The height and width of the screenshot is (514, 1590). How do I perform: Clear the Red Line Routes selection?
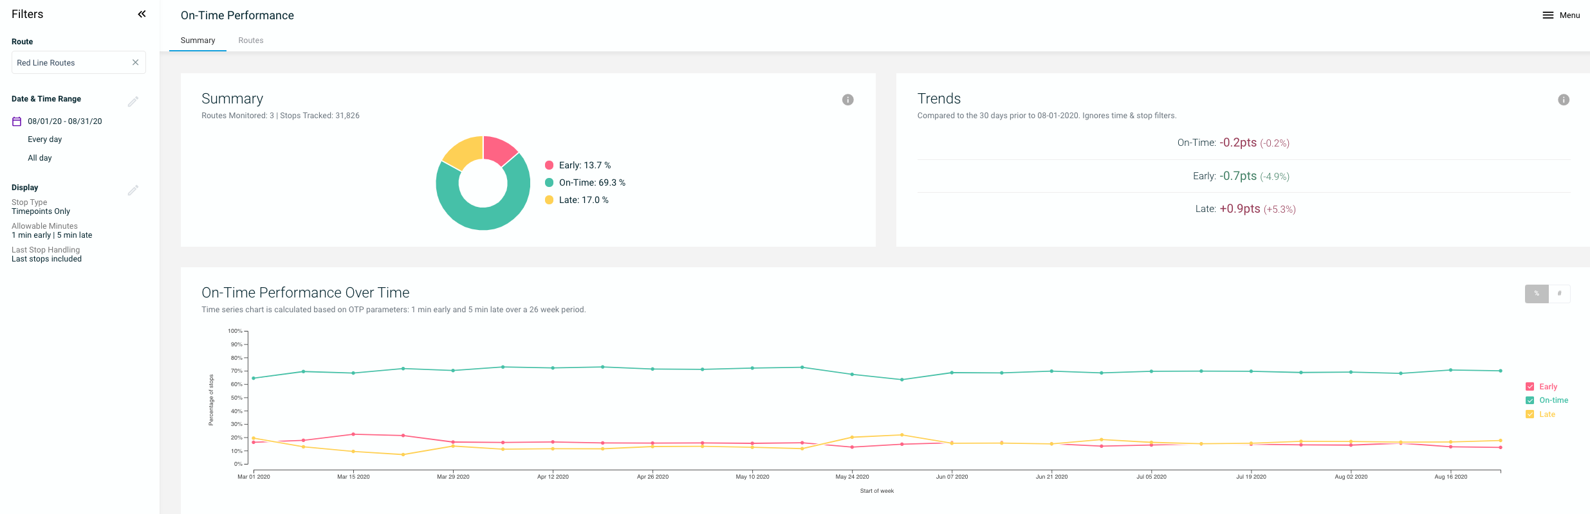pyautogui.click(x=135, y=62)
